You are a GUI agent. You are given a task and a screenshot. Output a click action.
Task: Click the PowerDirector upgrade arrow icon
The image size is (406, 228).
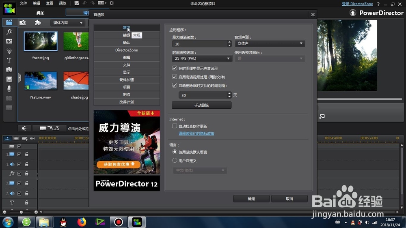(353, 13)
